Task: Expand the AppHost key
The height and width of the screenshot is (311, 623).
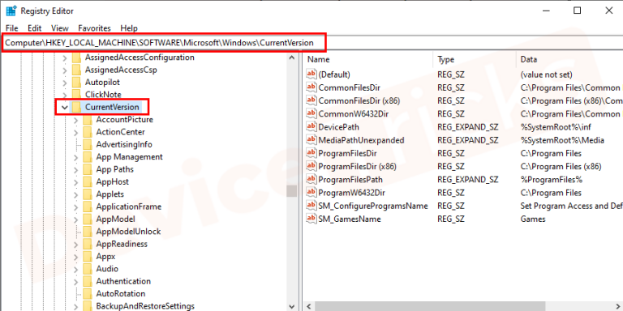Action: coord(76,181)
